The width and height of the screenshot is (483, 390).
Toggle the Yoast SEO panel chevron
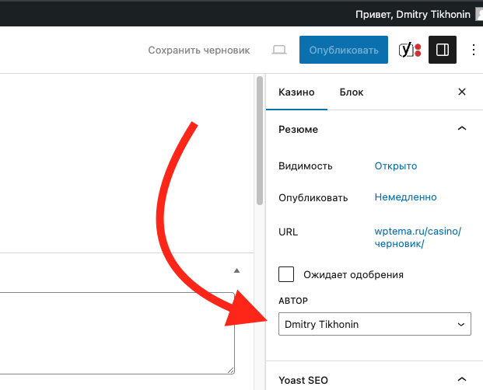click(462, 380)
